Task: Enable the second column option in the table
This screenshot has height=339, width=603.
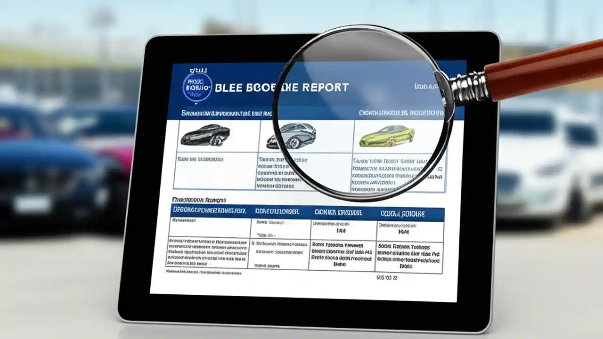Action: (x=278, y=212)
